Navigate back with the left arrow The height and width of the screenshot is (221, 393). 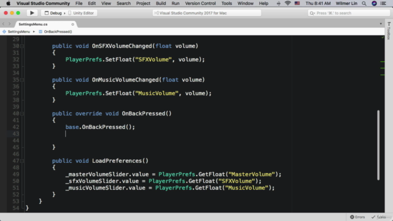tap(4, 24)
